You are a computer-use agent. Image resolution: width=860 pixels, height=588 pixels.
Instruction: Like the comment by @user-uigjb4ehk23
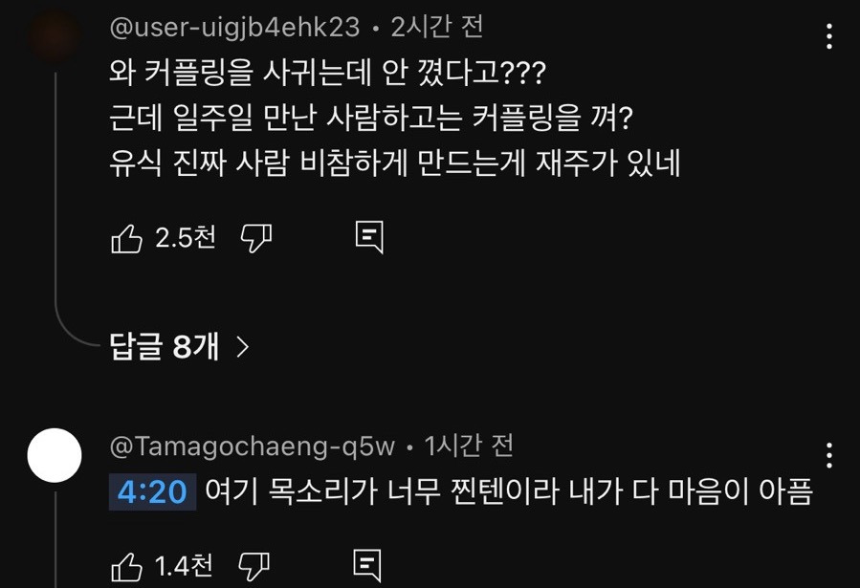(127, 238)
